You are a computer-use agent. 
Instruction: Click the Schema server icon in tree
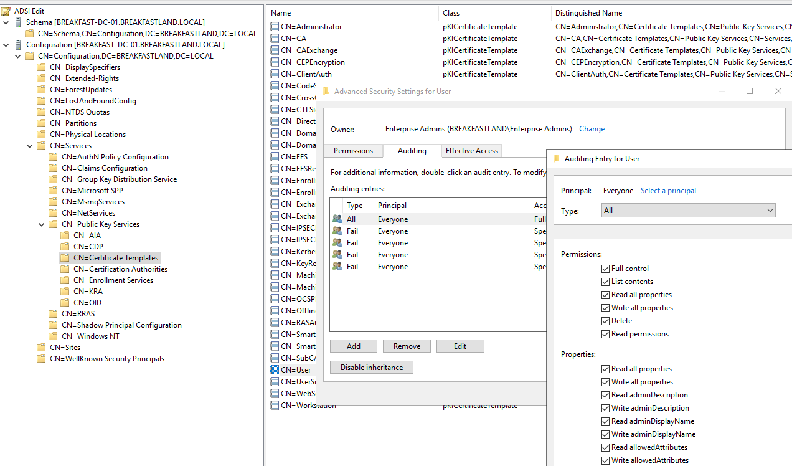tap(18, 22)
